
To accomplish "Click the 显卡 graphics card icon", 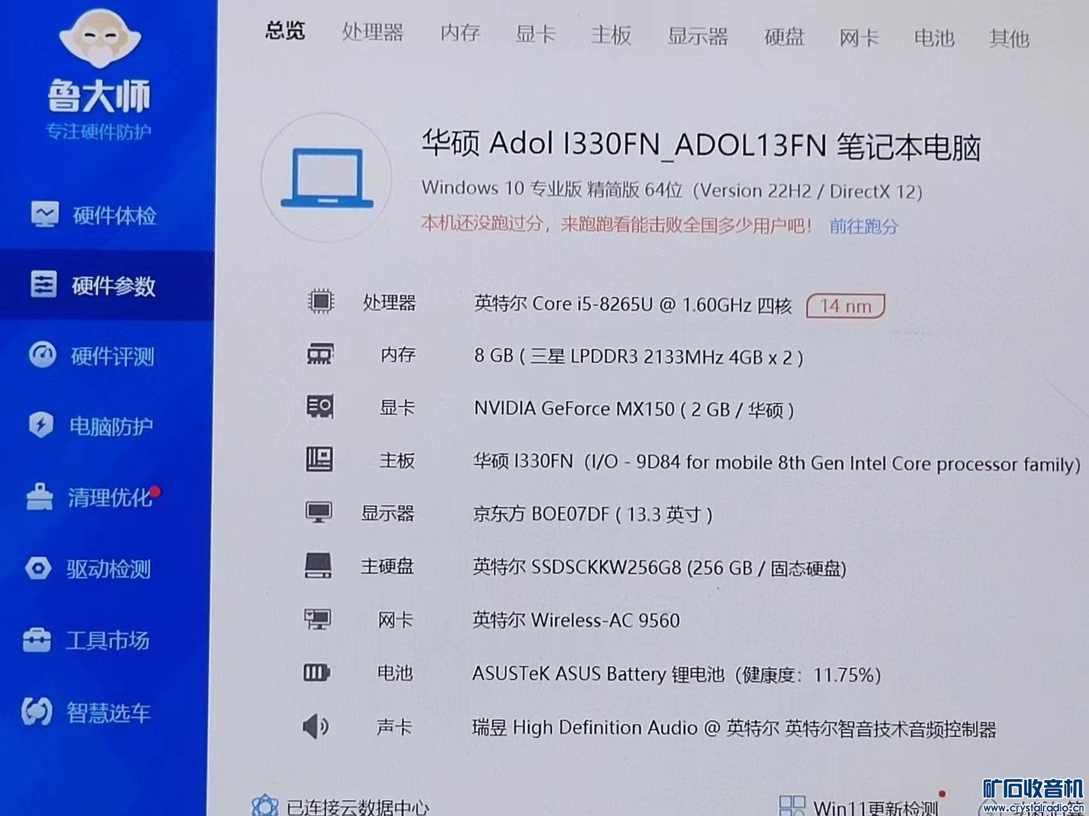I will (x=320, y=406).
